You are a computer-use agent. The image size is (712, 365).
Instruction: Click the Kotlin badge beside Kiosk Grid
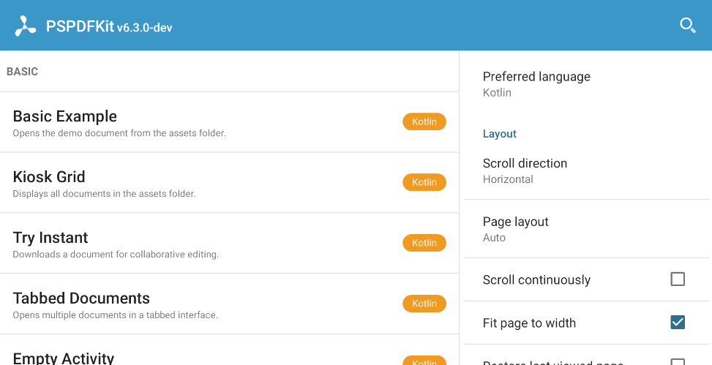tap(424, 183)
